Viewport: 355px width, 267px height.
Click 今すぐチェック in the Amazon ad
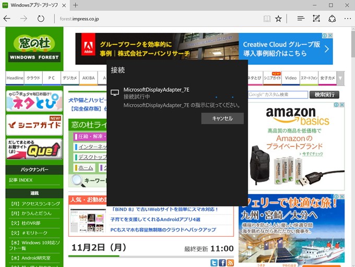coord(312,154)
